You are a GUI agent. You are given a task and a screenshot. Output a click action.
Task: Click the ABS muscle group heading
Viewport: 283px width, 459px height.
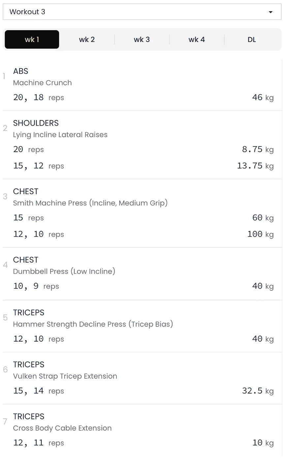[x=20, y=71]
